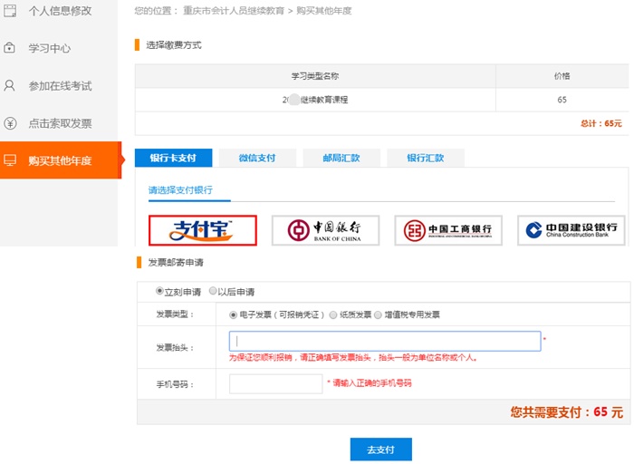Select Alipay (支付宝) payment logo
Image resolution: width=634 pixels, height=464 pixels.
click(x=203, y=231)
